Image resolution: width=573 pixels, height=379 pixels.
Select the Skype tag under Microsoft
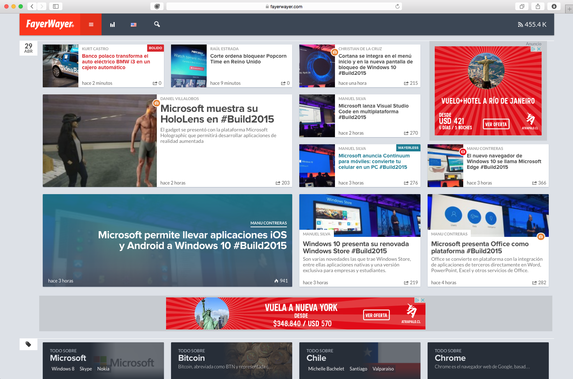[86, 369]
